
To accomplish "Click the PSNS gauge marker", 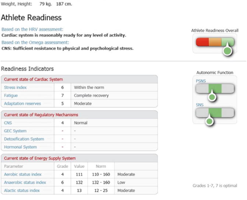I will [211, 97].
